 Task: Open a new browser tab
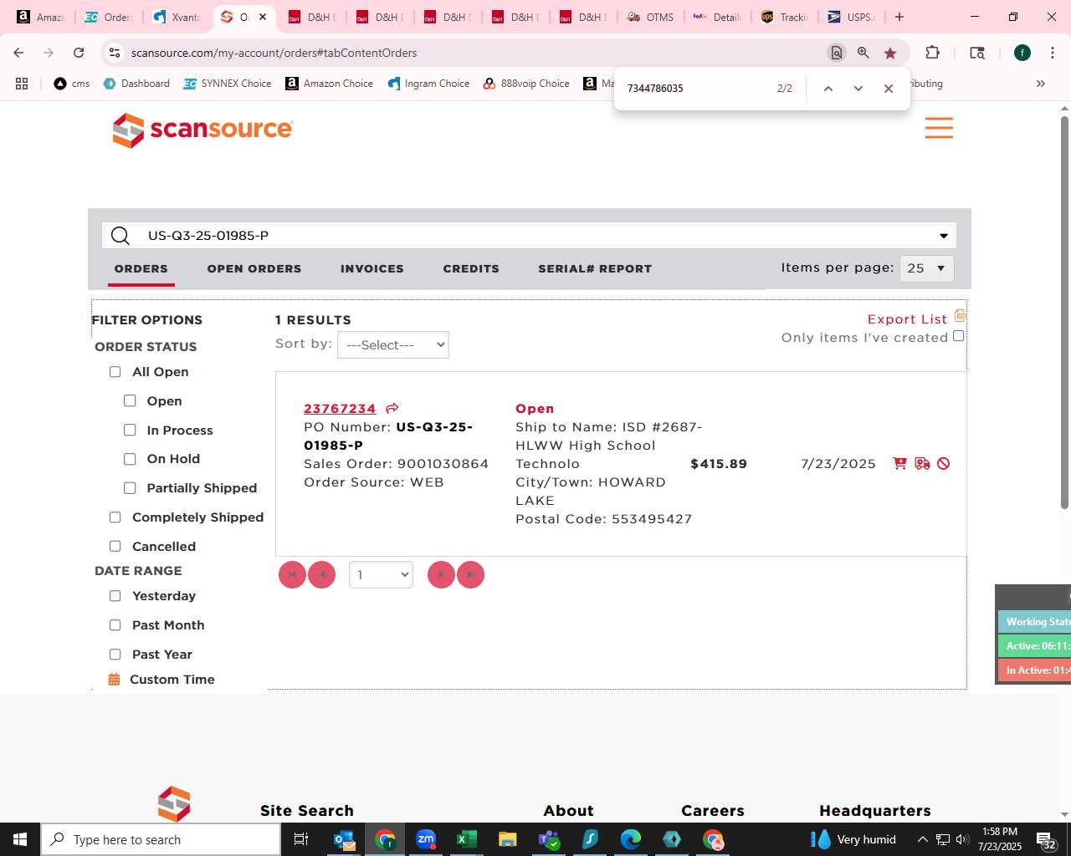tap(899, 17)
